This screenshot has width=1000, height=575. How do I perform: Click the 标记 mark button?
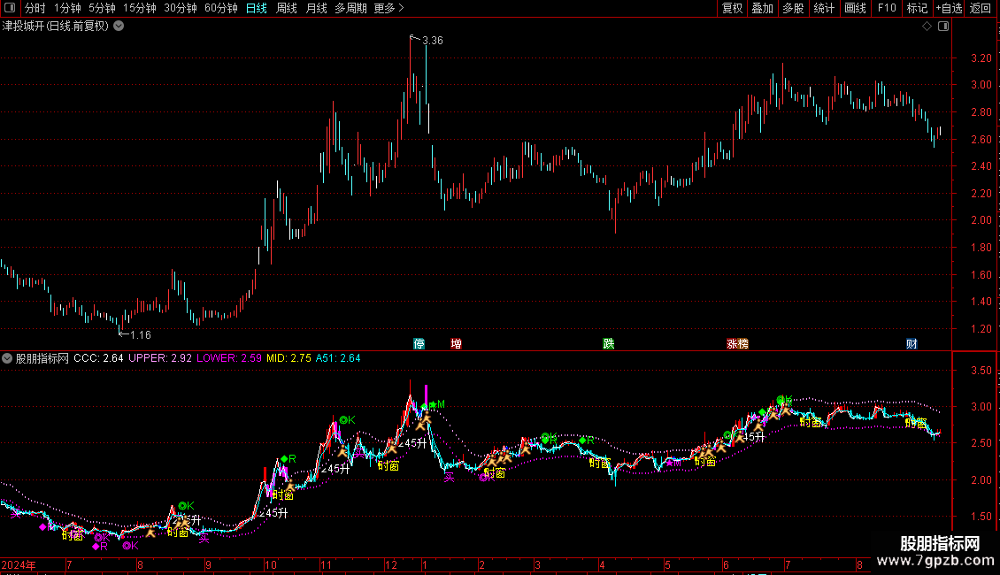pyautogui.click(x=917, y=8)
